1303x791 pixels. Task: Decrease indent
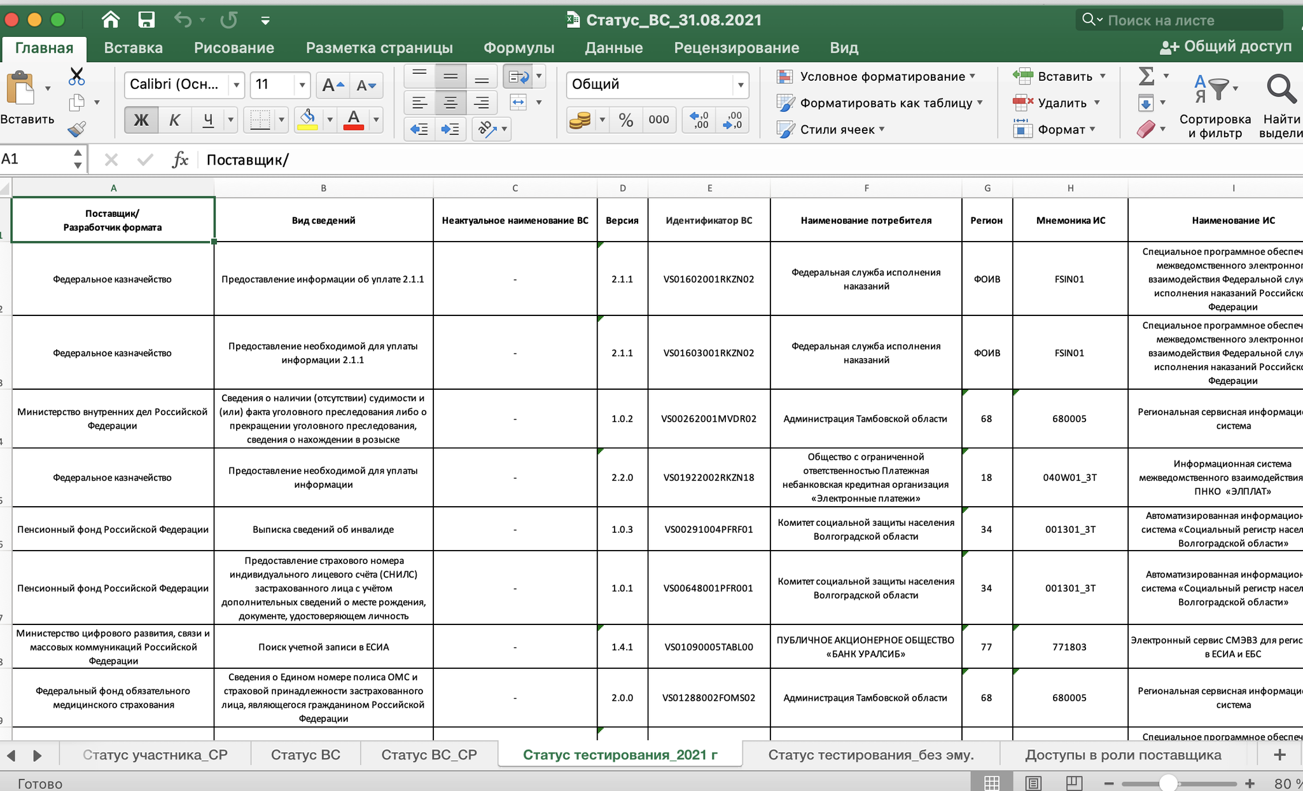tap(419, 129)
